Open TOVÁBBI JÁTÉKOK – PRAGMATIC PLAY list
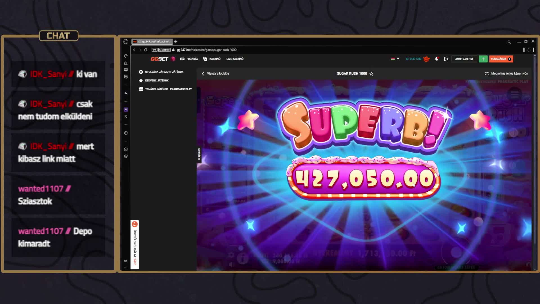This screenshot has height=304, width=540. click(165, 89)
